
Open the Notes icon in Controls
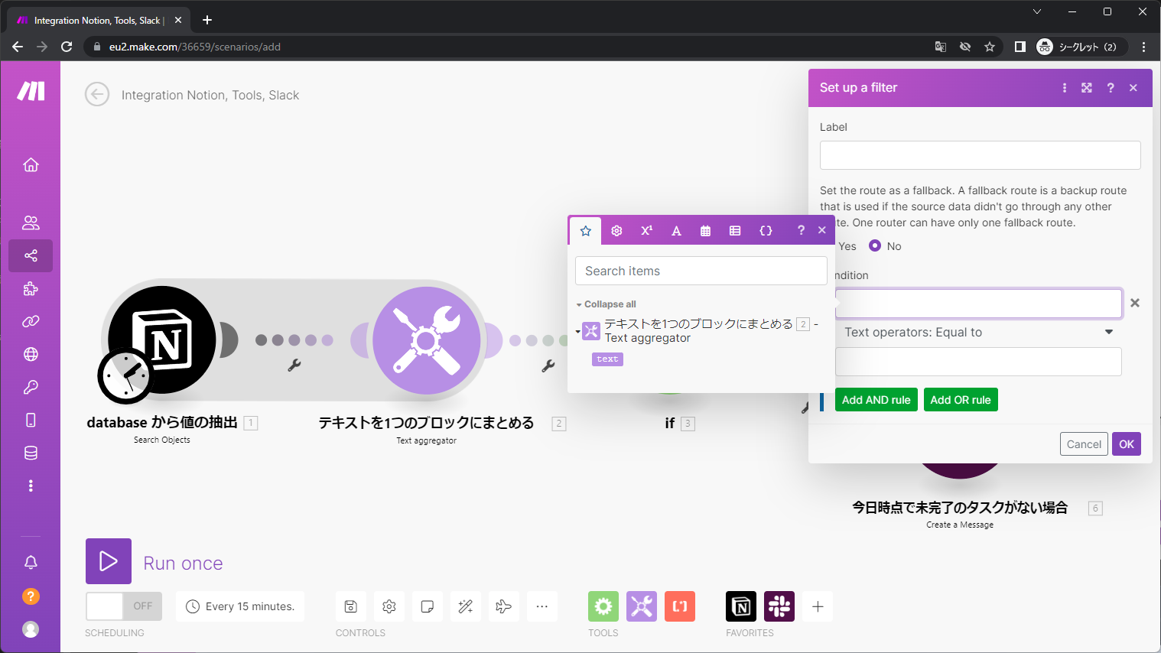(x=428, y=606)
